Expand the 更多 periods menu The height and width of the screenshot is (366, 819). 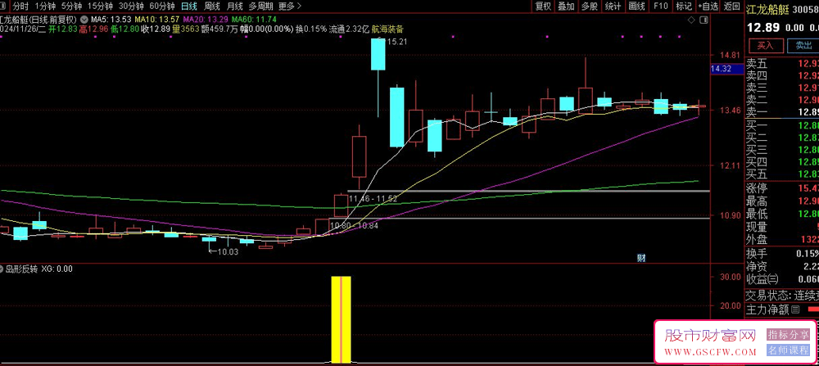click(290, 7)
